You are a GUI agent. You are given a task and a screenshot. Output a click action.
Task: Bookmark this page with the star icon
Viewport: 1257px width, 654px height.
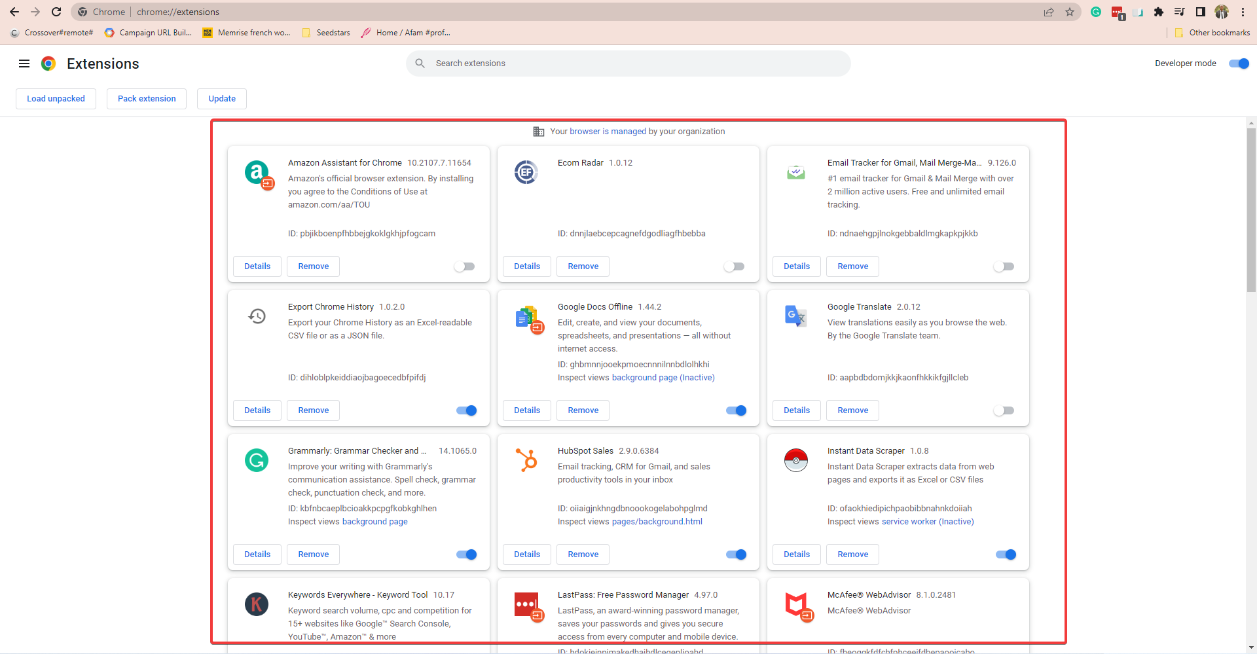[1070, 12]
